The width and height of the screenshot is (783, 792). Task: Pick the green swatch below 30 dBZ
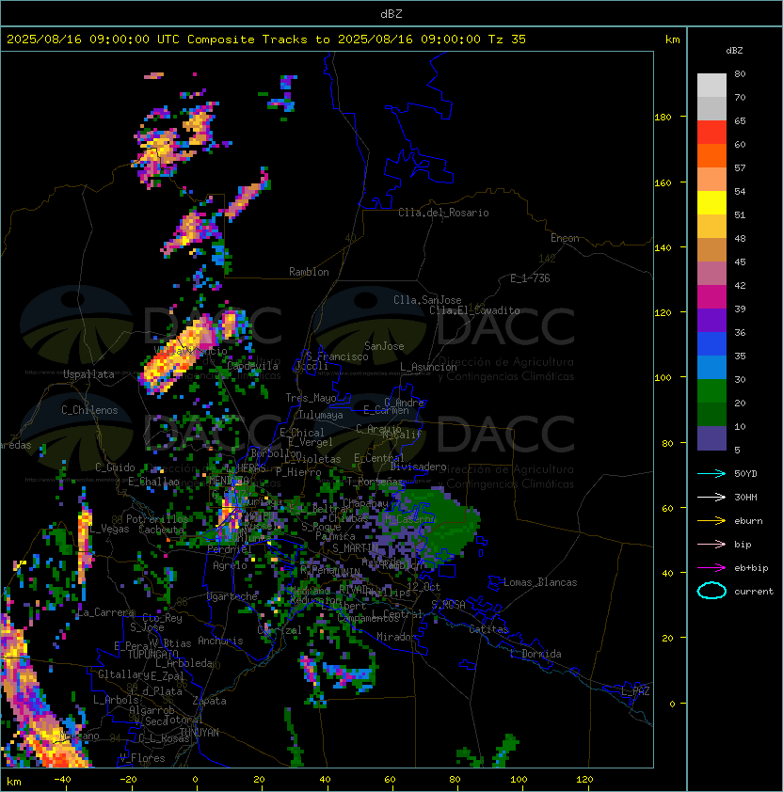[711, 391]
